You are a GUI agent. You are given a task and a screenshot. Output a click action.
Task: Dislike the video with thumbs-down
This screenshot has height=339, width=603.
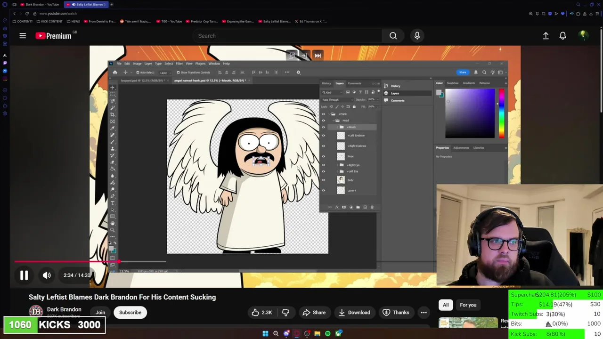pos(285,312)
